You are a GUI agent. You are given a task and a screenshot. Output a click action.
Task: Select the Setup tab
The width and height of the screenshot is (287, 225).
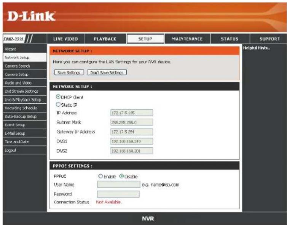[x=145, y=39]
